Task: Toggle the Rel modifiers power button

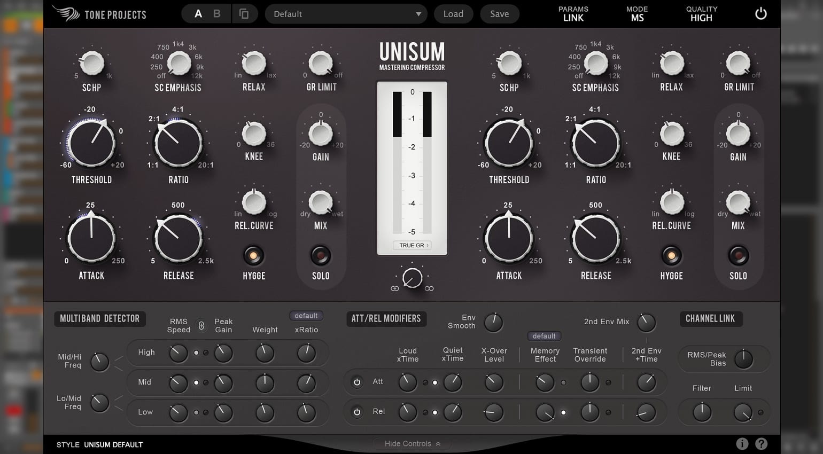Action: (x=357, y=412)
